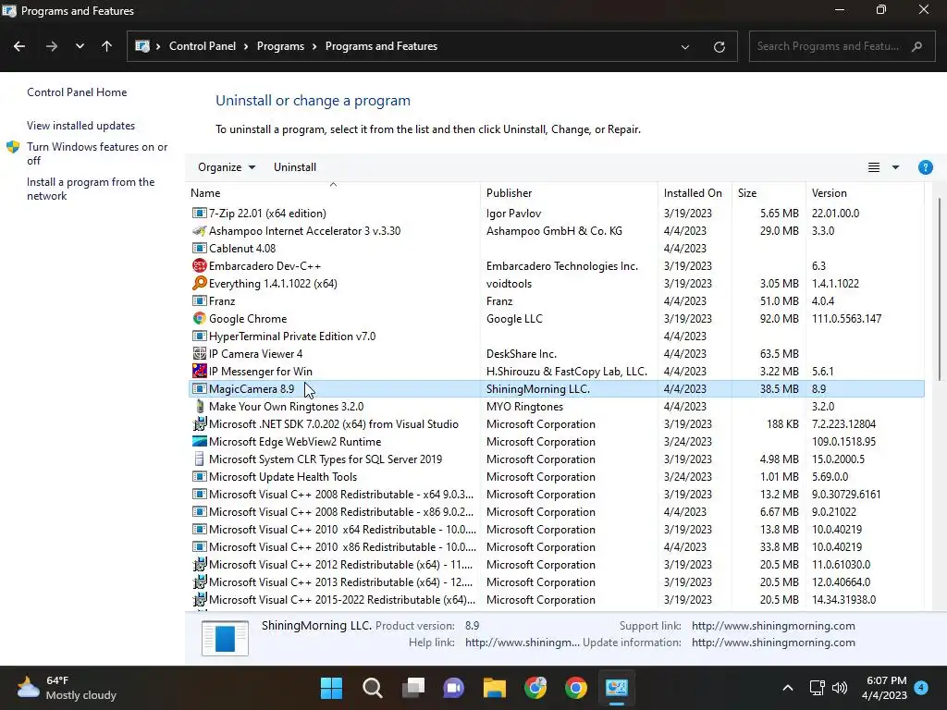Viewport: 947px width, 710px height.
Task: Open Turn Windows features on or off
Action: pos(96,153)
